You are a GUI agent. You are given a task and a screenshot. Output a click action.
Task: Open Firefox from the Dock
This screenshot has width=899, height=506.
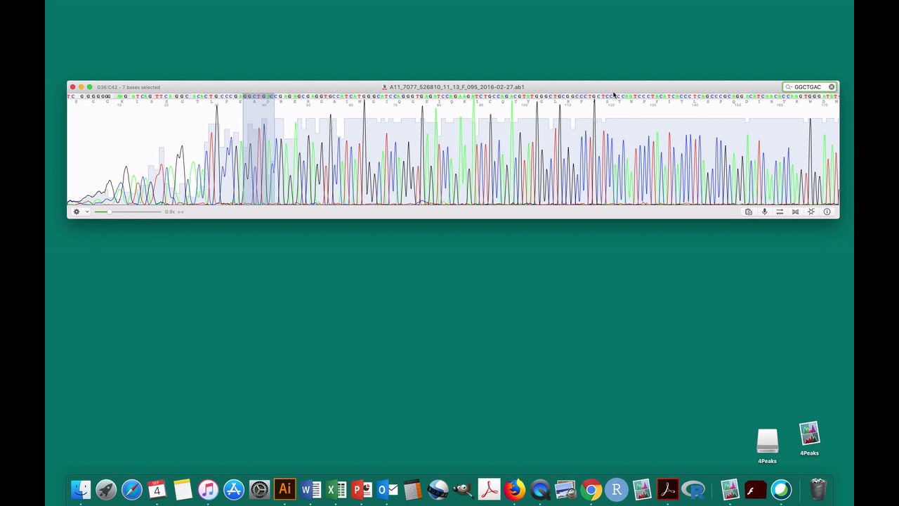tap(514, 489)
